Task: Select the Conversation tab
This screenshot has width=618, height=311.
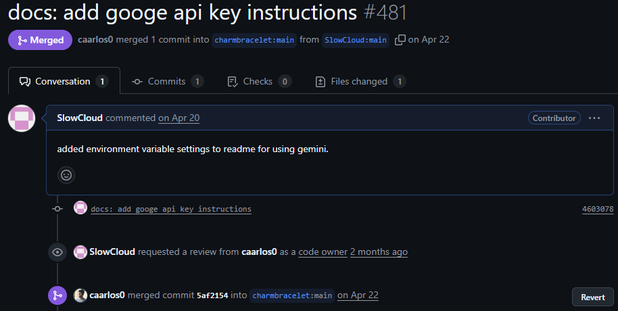Action: coord(64,82)
